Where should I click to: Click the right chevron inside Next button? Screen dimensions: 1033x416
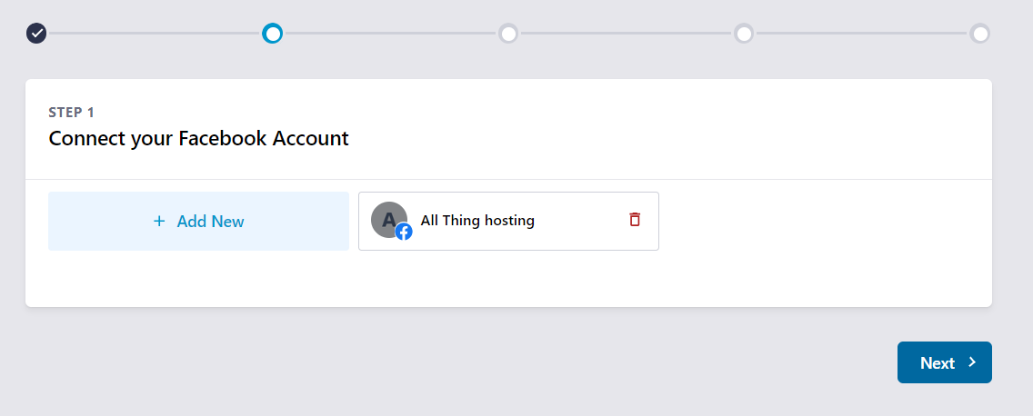972,362
